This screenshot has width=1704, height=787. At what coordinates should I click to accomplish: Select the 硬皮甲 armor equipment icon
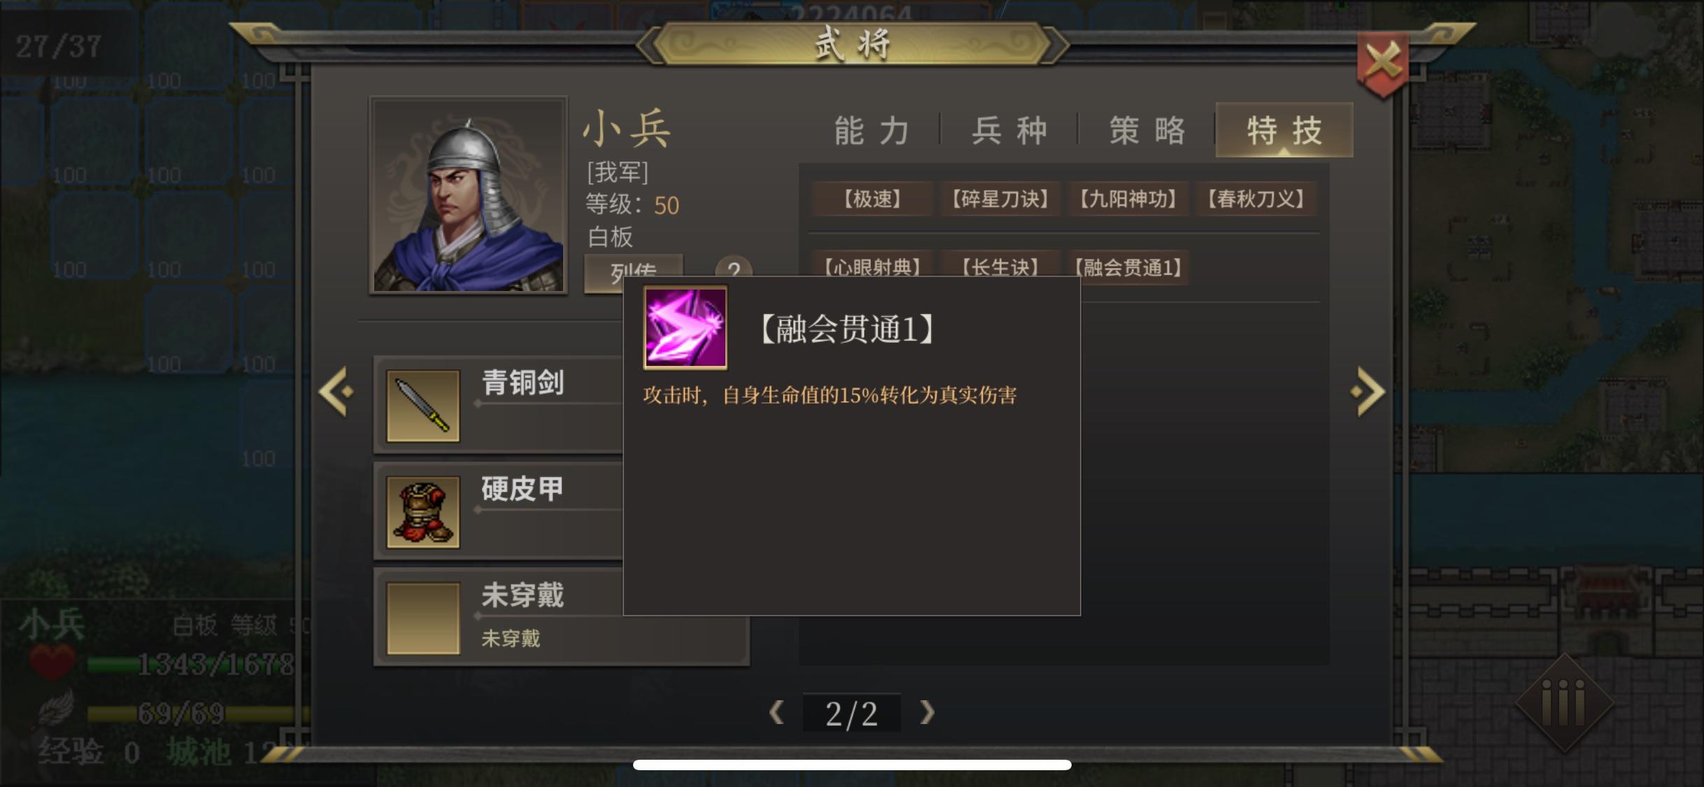[x=423, y=512]
